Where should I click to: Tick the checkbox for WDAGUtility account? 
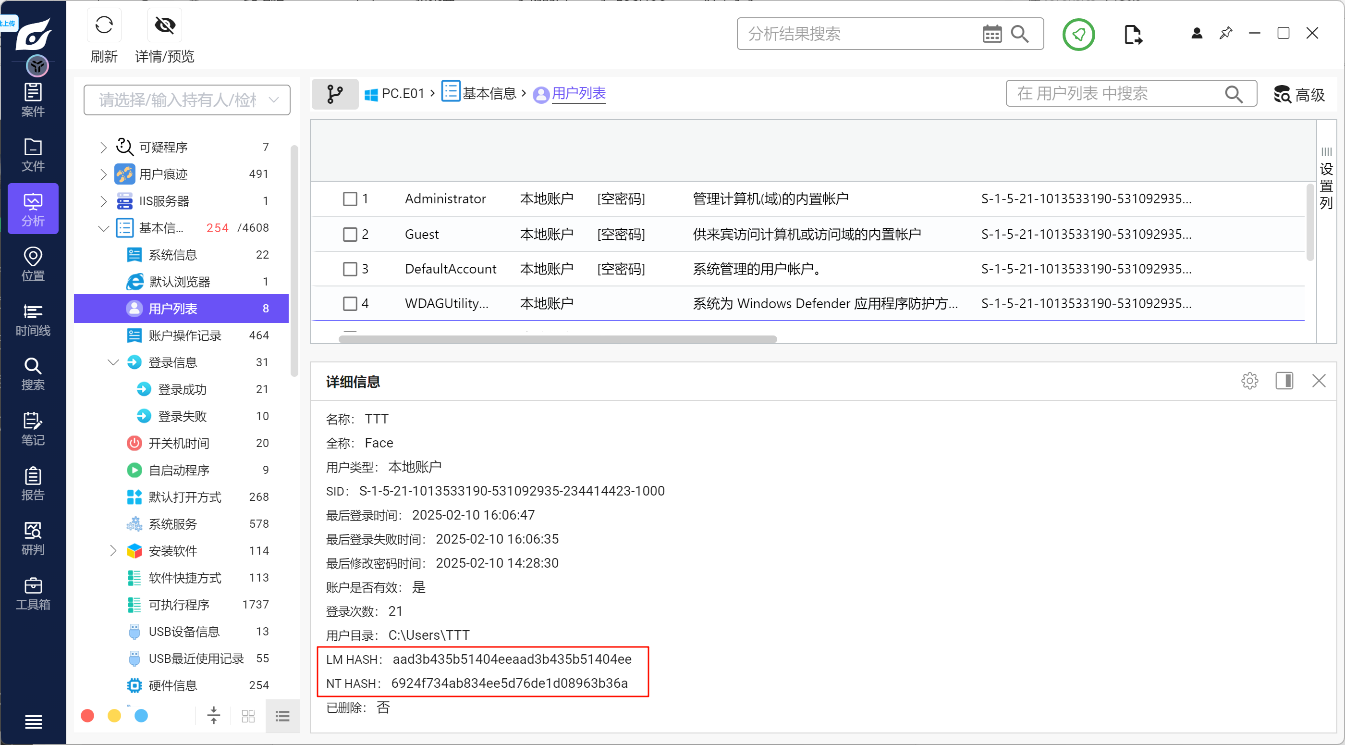350,304
